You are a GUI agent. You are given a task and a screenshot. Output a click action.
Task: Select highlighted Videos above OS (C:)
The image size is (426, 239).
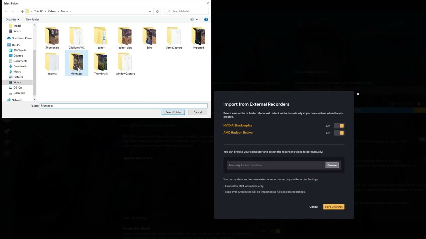17,82
